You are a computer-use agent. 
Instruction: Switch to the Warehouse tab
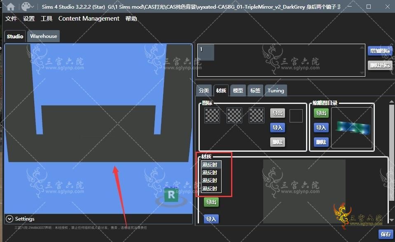43,36
